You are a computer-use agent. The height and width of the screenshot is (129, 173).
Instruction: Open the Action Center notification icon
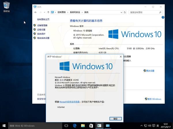pyautogui.click(x=154, y=126)
